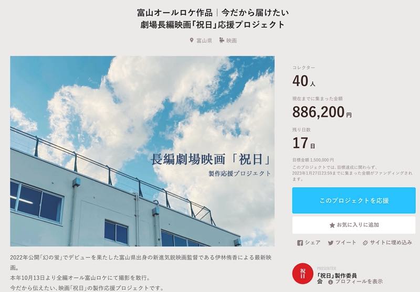Click the embed link icon
Screen dimensions: 420x292
point(365,243)
